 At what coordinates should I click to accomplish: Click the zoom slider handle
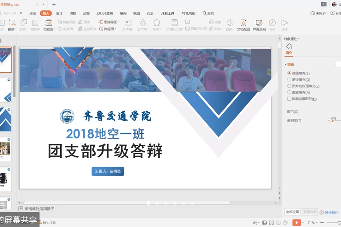coord(339,223)
